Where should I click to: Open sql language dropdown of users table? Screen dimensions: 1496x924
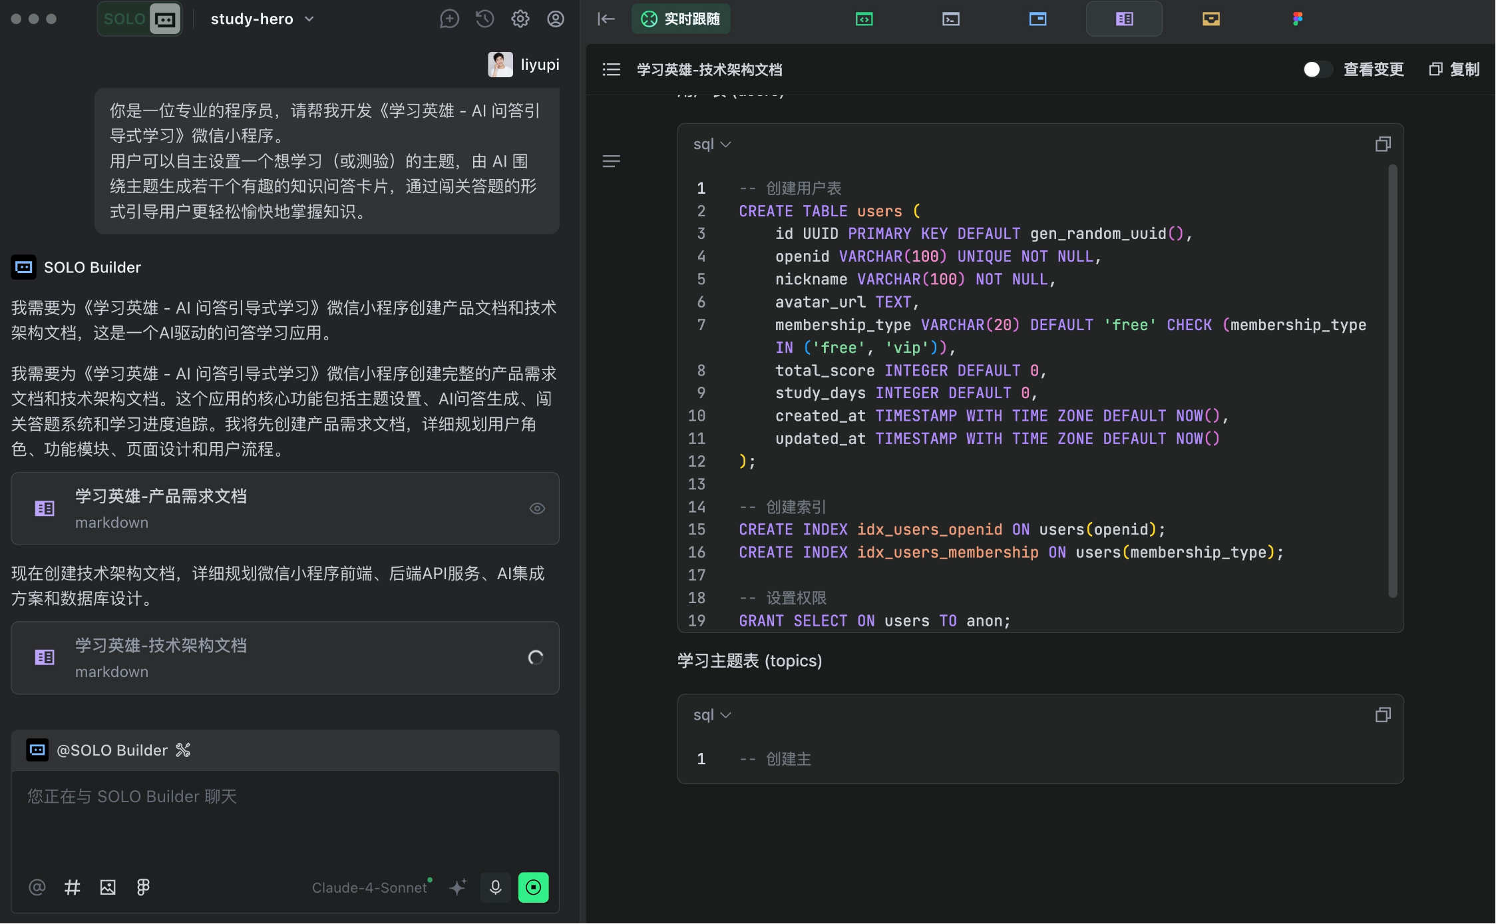point(711,144)
